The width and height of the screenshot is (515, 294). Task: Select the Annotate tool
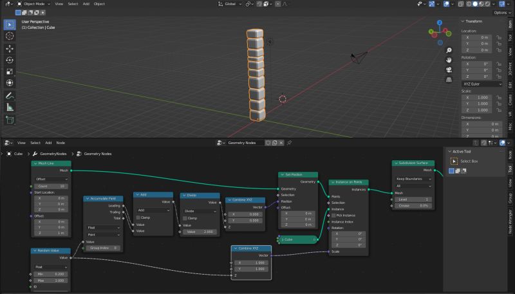(10, 96)
